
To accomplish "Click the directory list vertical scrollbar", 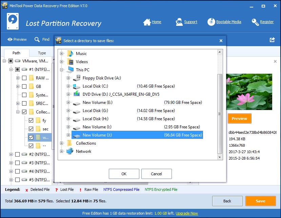I will (x=220, y=112).
